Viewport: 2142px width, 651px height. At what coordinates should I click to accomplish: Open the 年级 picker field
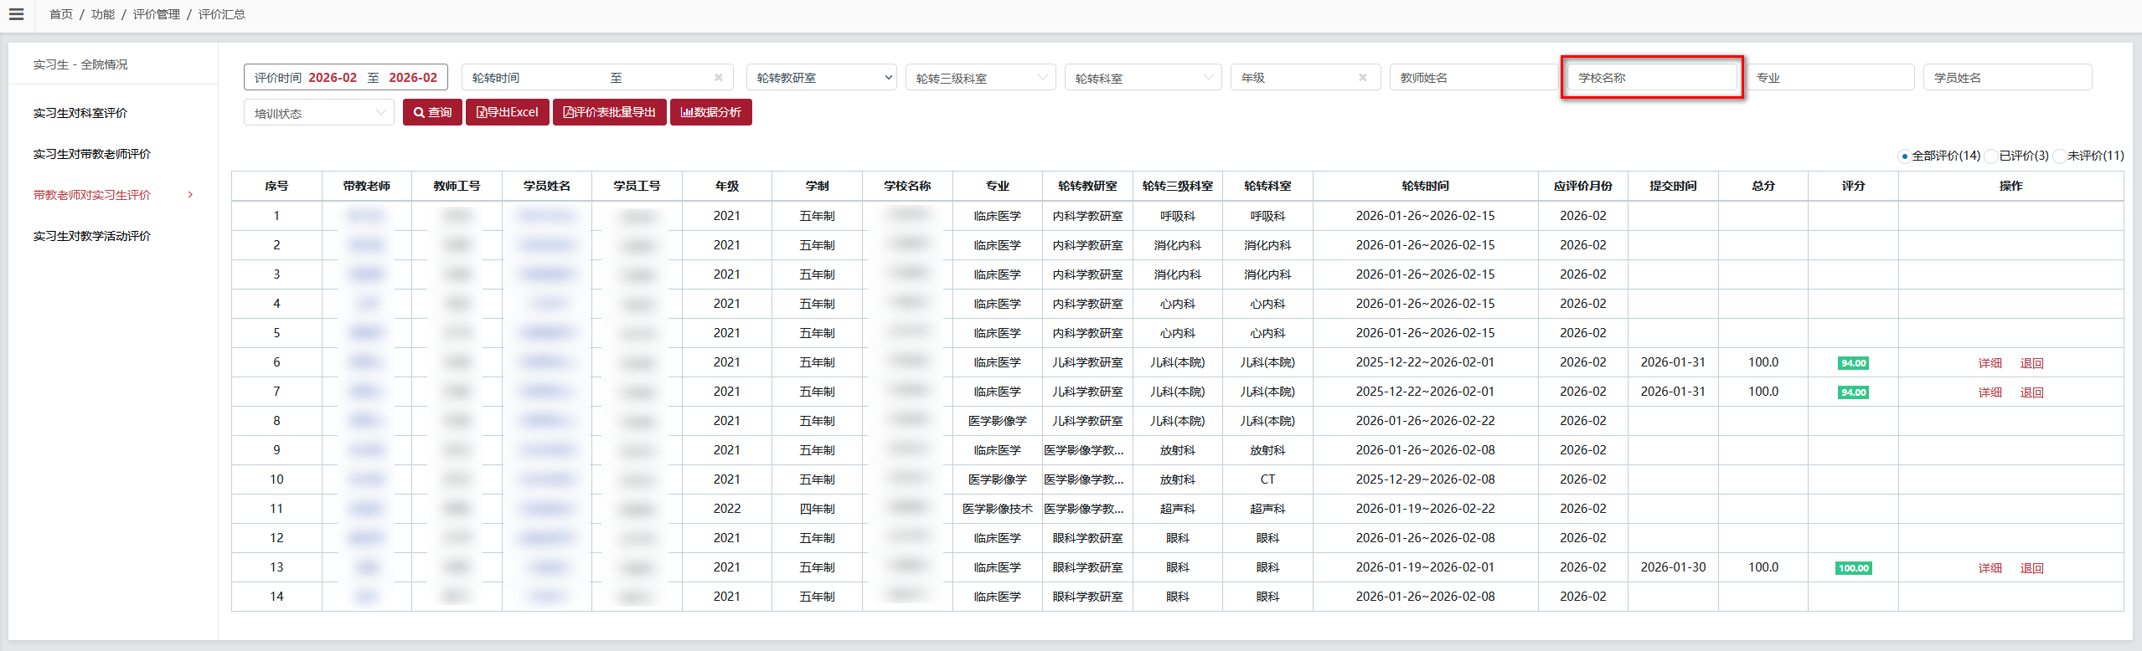pyautogui.click(x=1305, y=78)
